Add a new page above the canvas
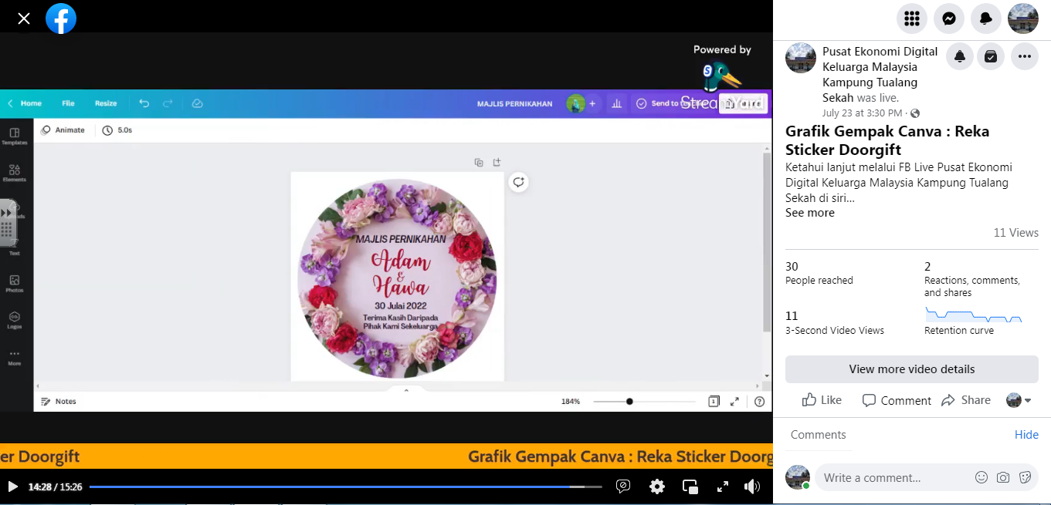 (497, 163)
